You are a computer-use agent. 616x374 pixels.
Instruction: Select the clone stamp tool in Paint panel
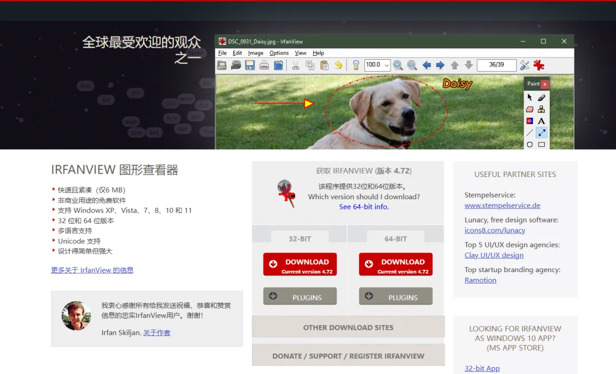pyautogui.click(x=541, y=109)
